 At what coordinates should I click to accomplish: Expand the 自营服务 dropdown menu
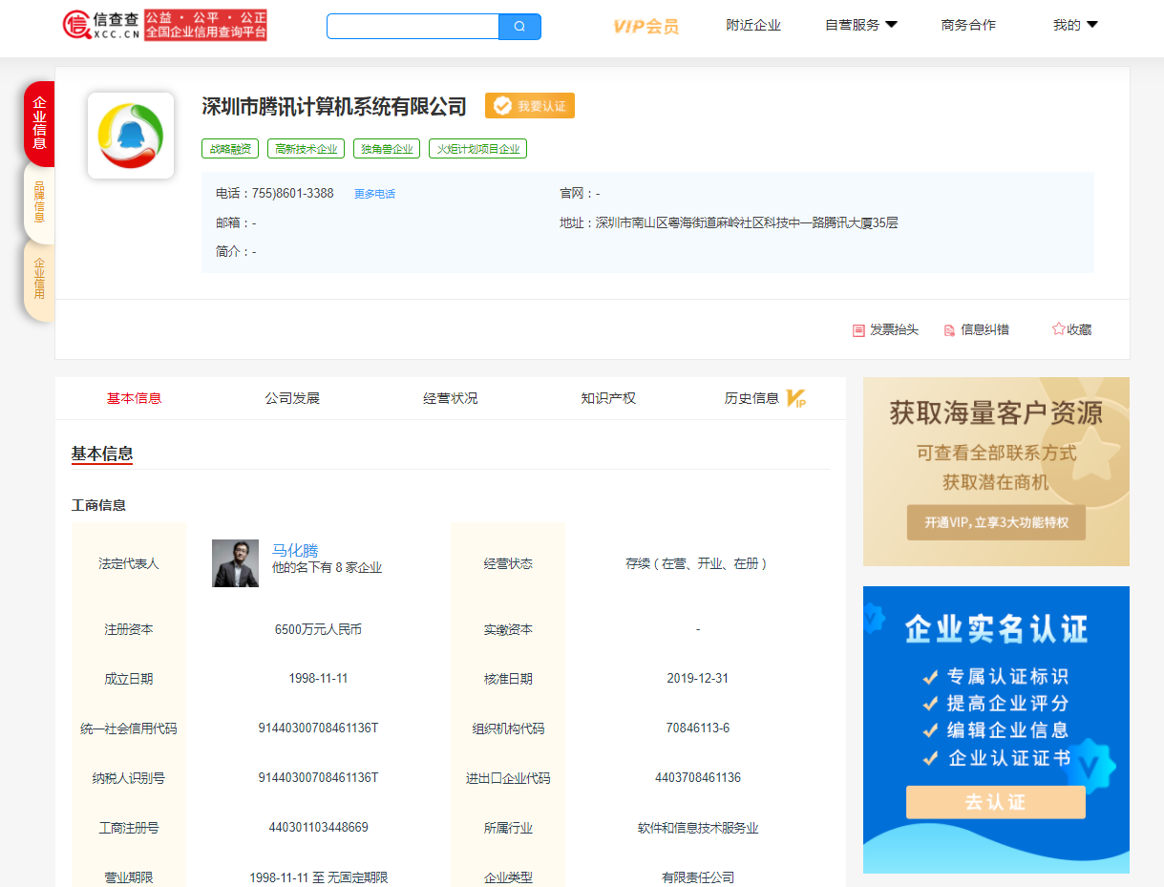(861, 26)
